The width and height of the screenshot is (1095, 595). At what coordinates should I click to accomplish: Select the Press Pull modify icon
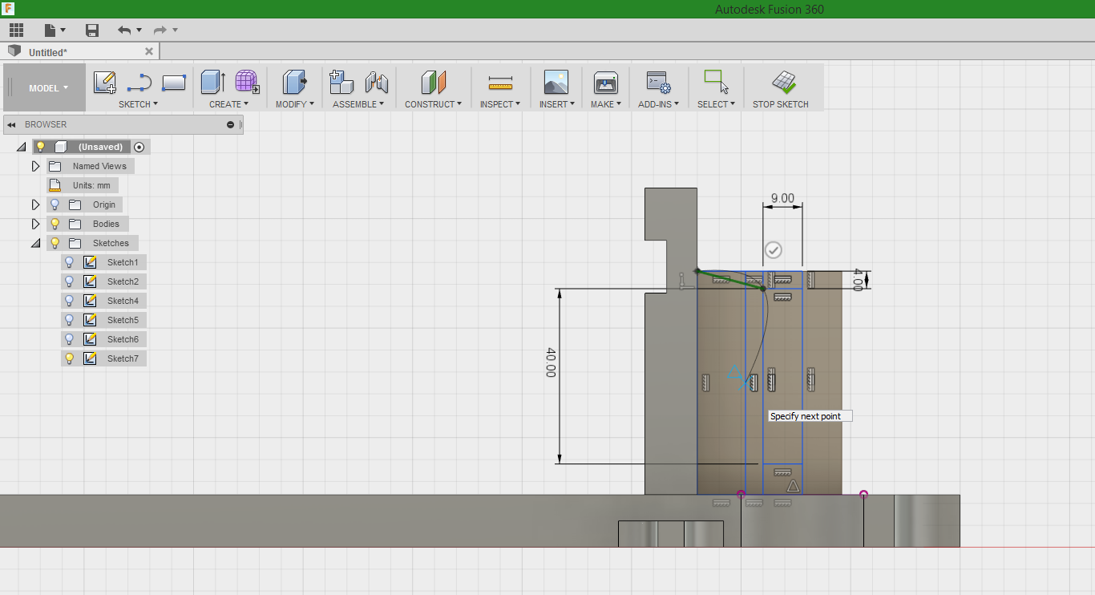pos(294,83)
